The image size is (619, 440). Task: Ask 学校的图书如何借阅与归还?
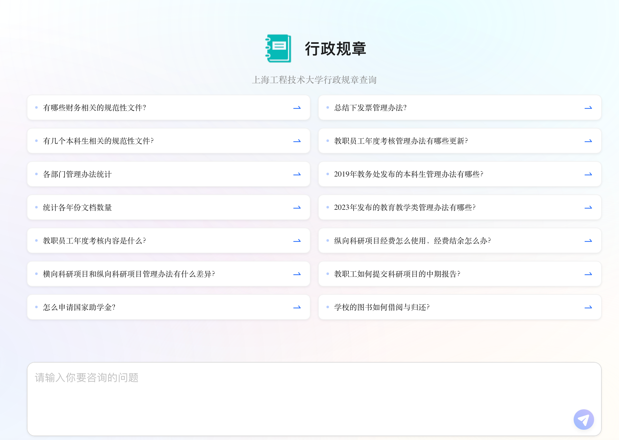460,307
